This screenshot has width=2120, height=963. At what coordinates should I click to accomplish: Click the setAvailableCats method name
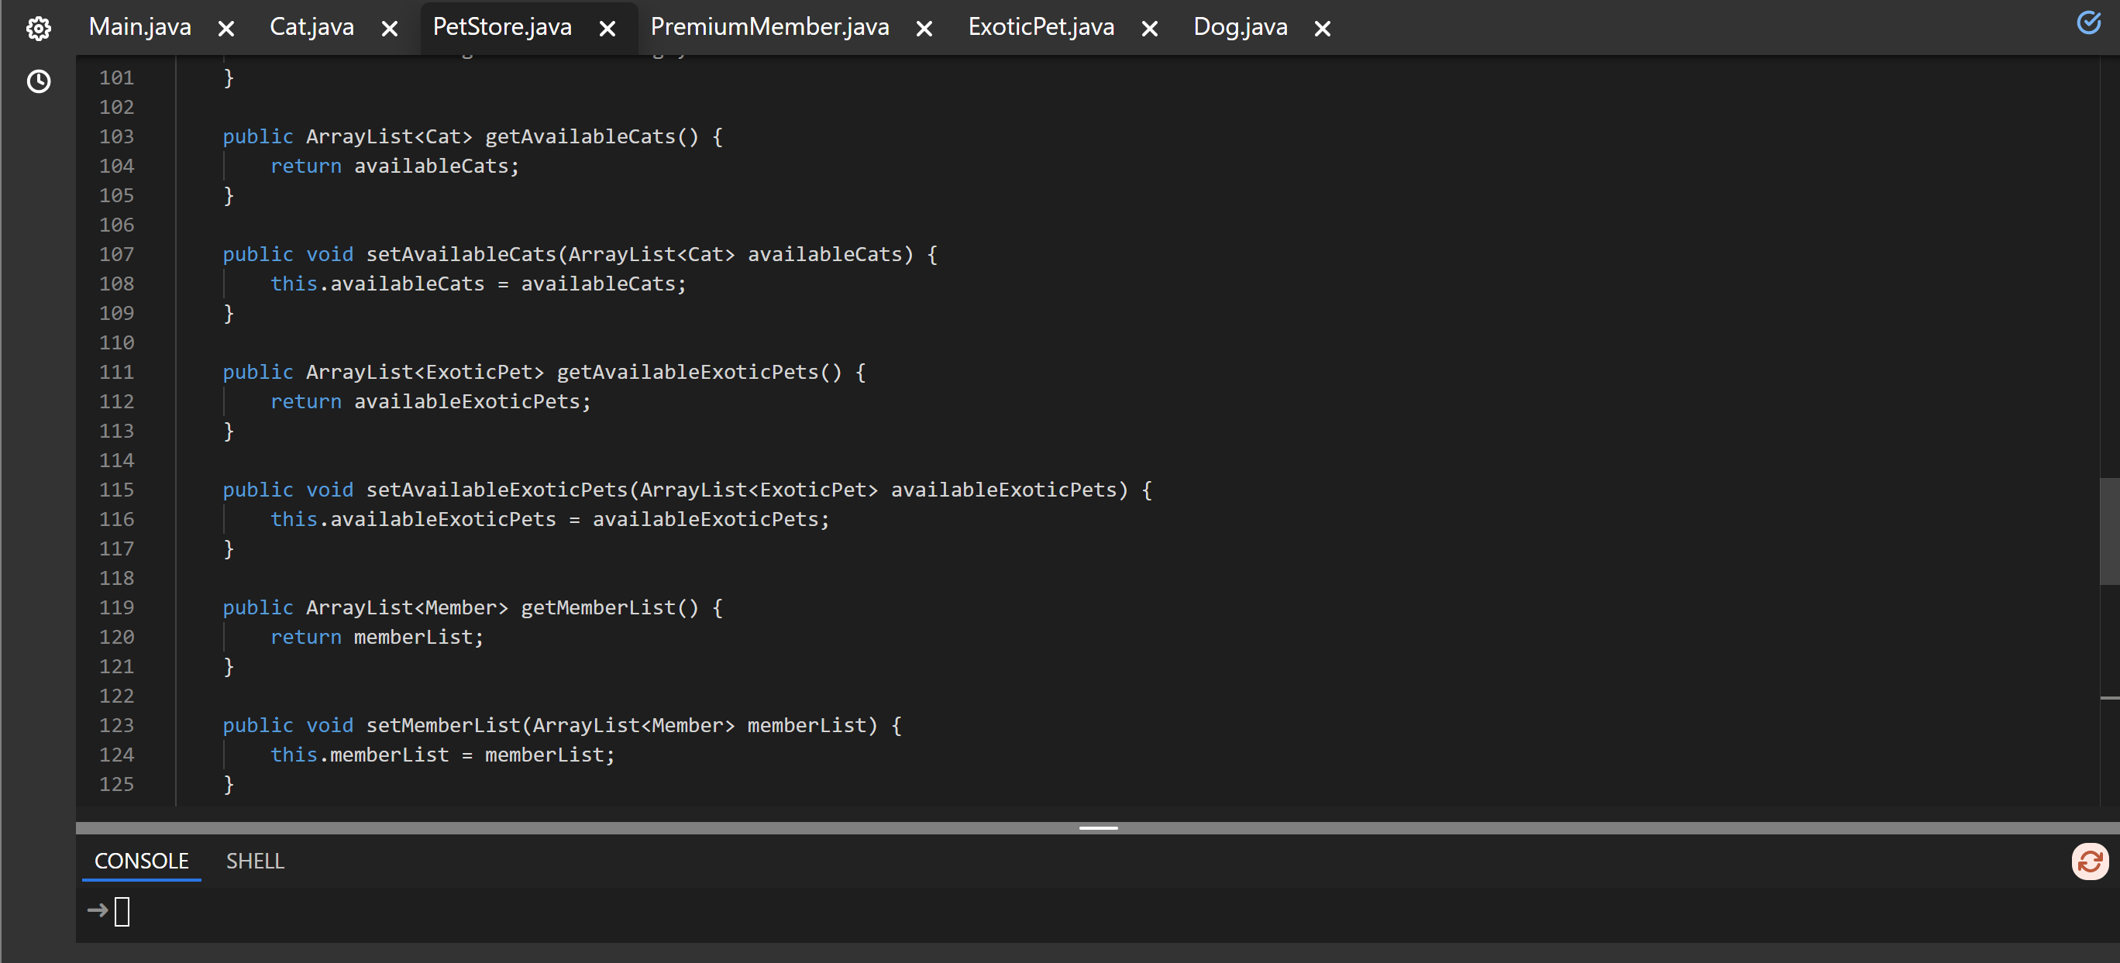click(x=461, y=253)
